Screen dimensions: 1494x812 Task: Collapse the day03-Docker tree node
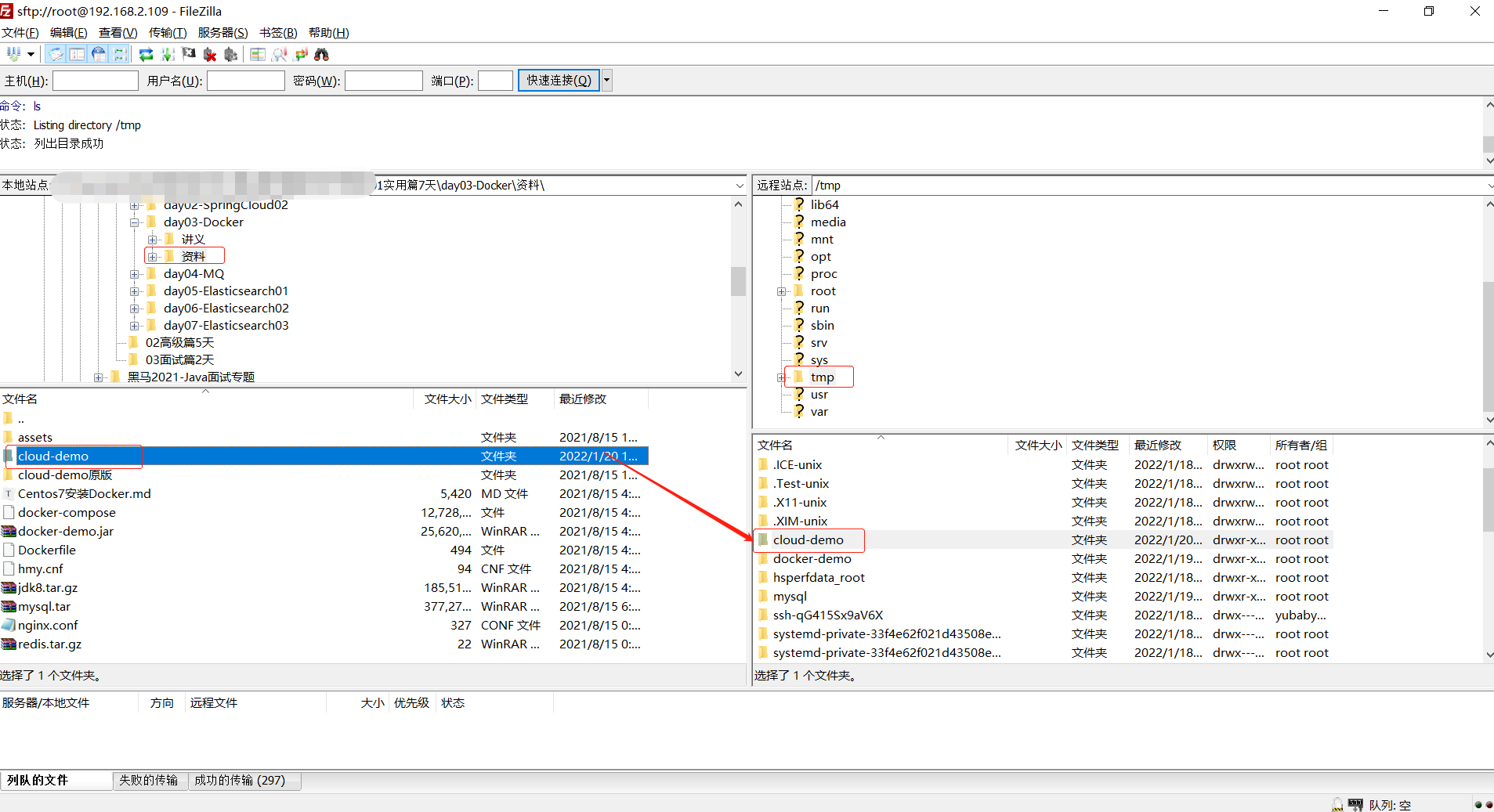click(135, 222)
